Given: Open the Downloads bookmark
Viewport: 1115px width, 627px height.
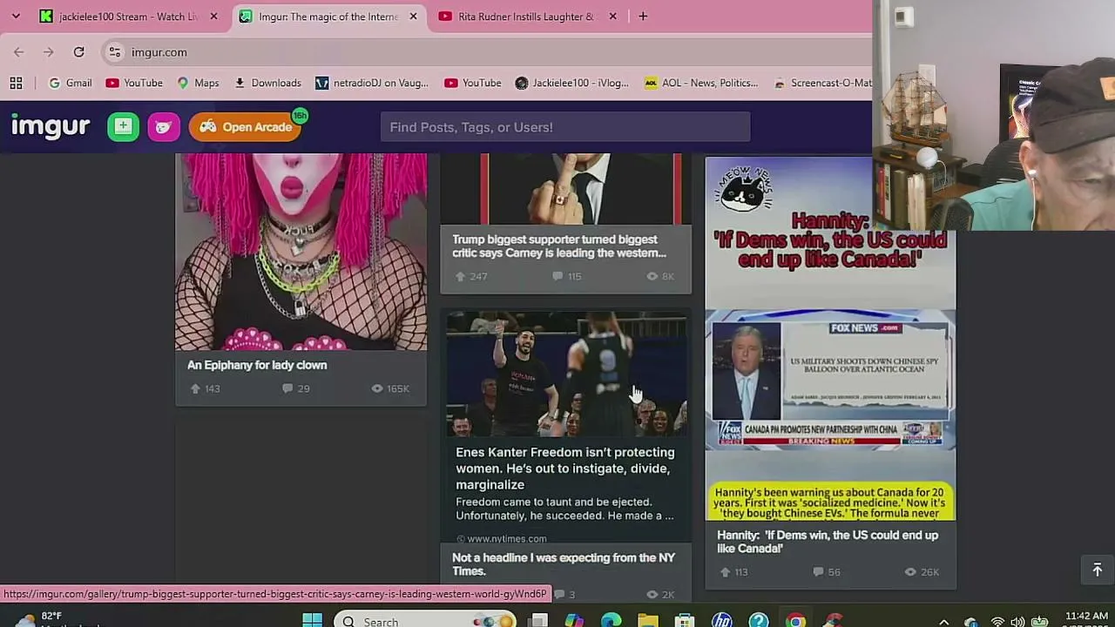Looking at the screenshot, I should (267, 83).
